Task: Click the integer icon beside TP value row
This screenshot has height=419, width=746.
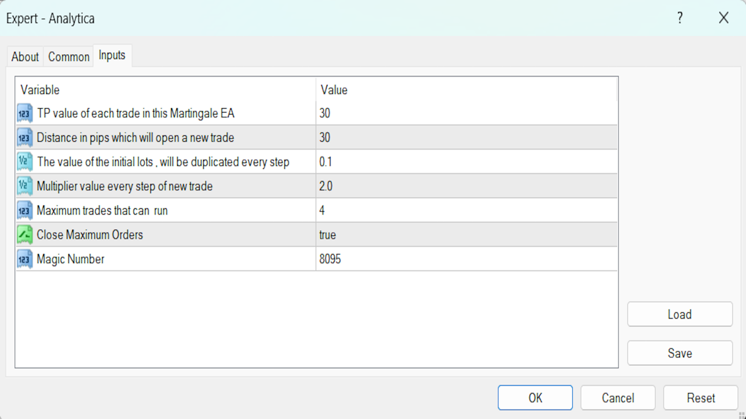Action: point(24,113)
